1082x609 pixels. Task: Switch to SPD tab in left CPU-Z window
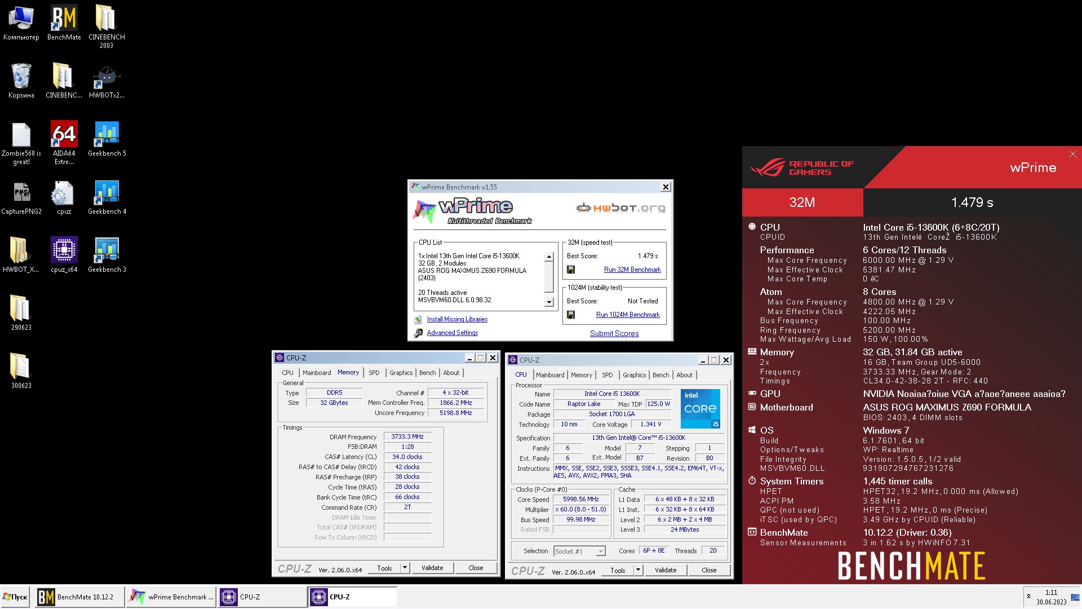pyautogui.click(x=374, y=373)
